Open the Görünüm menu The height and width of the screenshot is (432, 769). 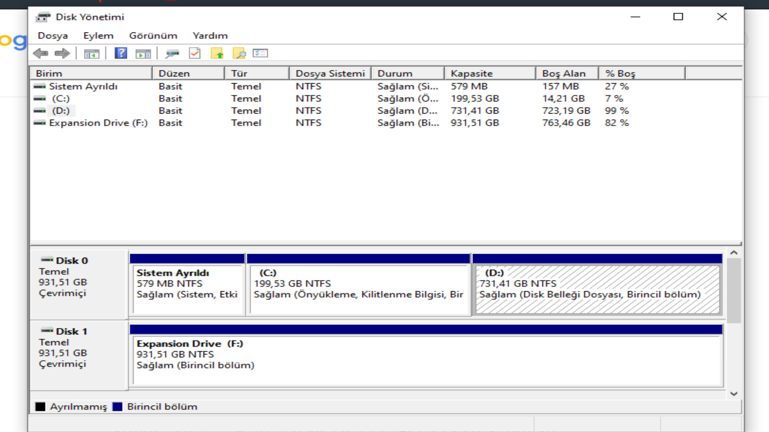[153, 36]
